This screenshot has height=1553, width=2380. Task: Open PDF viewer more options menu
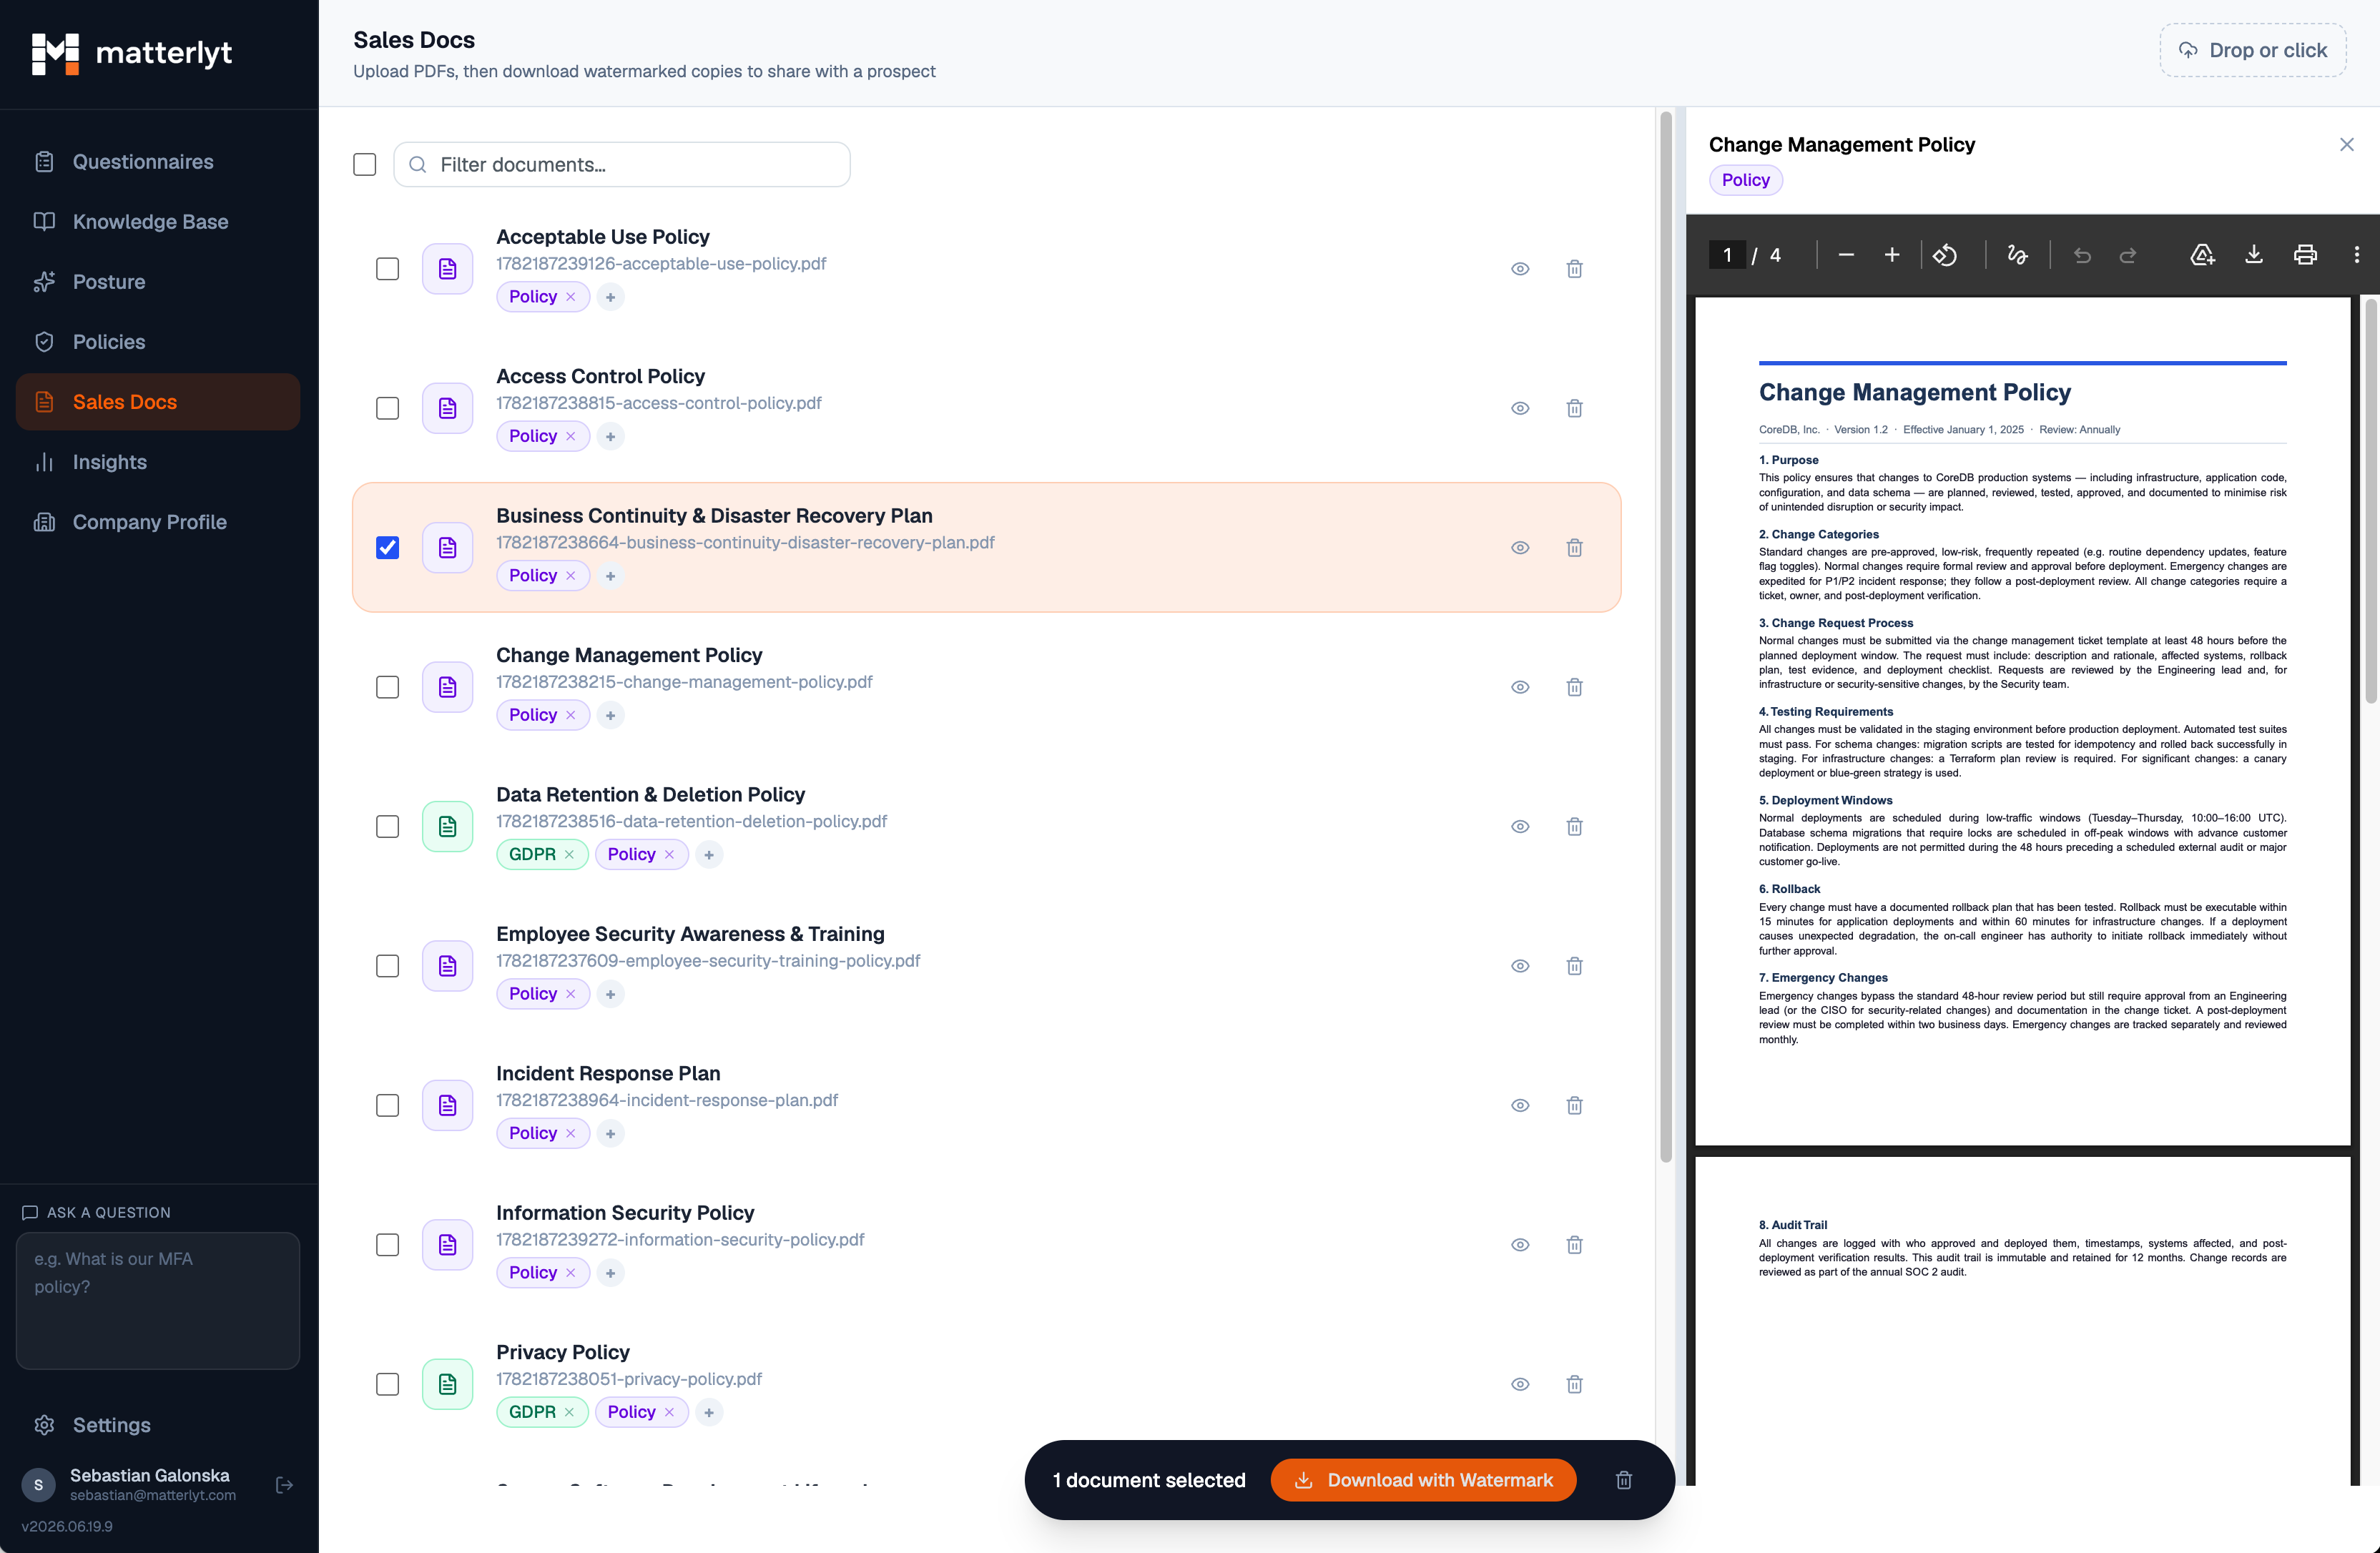[2356, 255]
